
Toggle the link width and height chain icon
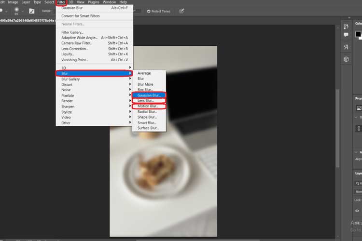point(359,129)
